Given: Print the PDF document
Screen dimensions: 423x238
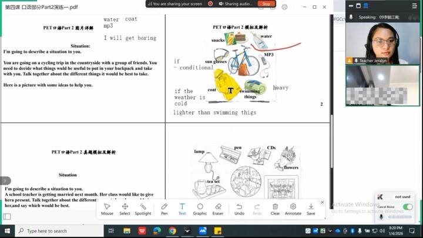Looking at the screenshot, I should pos(284,7).
